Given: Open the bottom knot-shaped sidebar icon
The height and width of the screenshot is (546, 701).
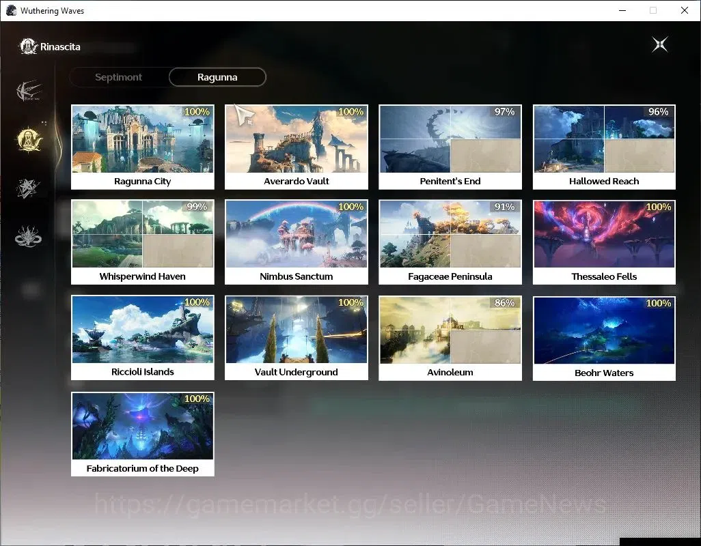Looking at the screenshot, I should pyautogui.click(x=28, y=236).
